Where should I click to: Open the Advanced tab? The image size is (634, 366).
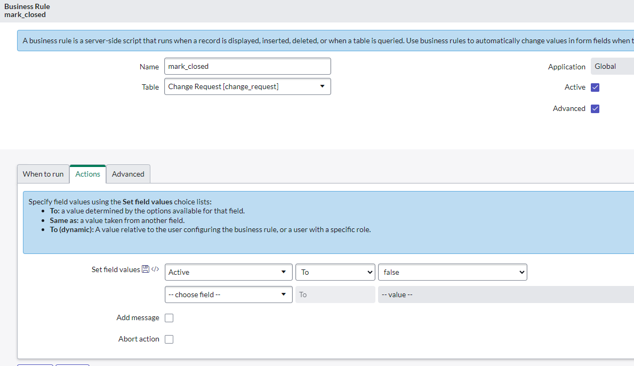(128, 174)
